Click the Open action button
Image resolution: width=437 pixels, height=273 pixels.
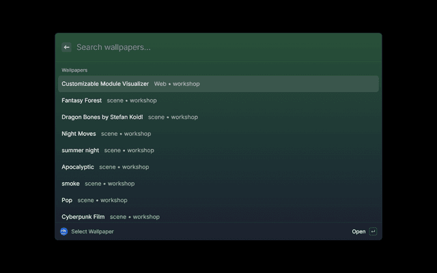click(x=358, y=231)
